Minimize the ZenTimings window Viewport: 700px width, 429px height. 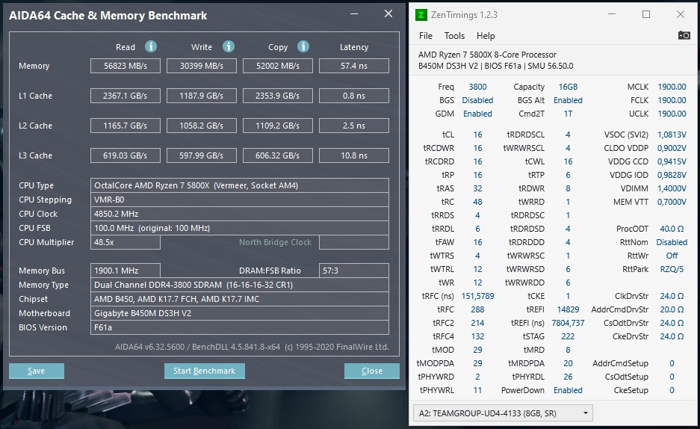pyautogui.click(x=612, y=14)
